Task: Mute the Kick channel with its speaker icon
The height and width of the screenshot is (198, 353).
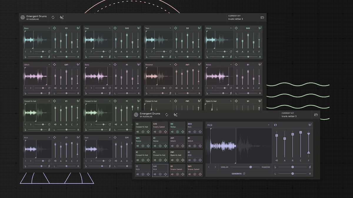Action: pos(277,160)
